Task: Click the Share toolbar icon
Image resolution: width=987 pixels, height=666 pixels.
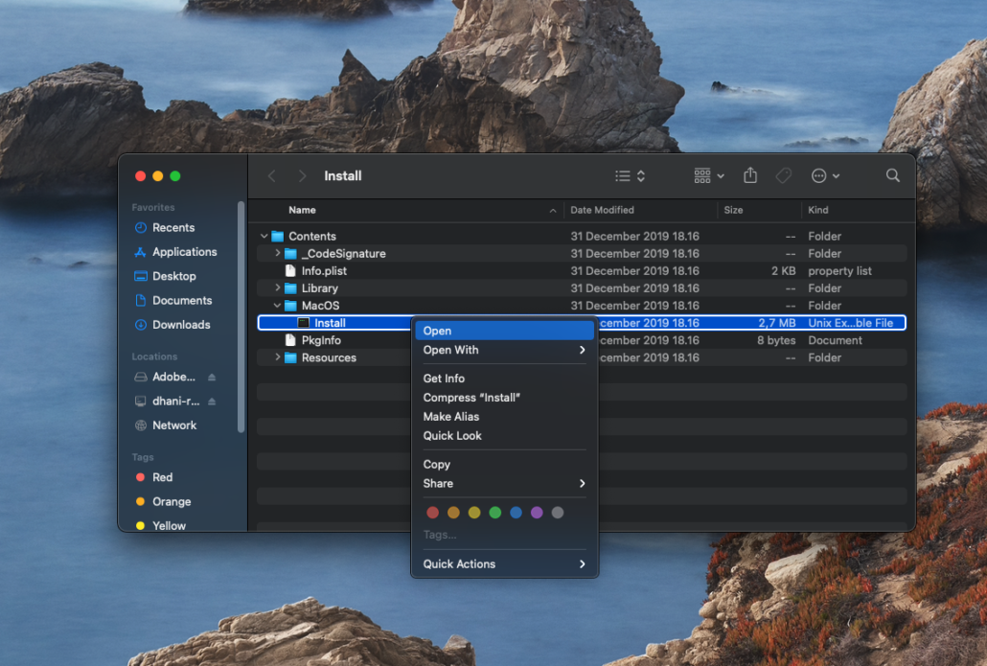Action: click(750, 176)
